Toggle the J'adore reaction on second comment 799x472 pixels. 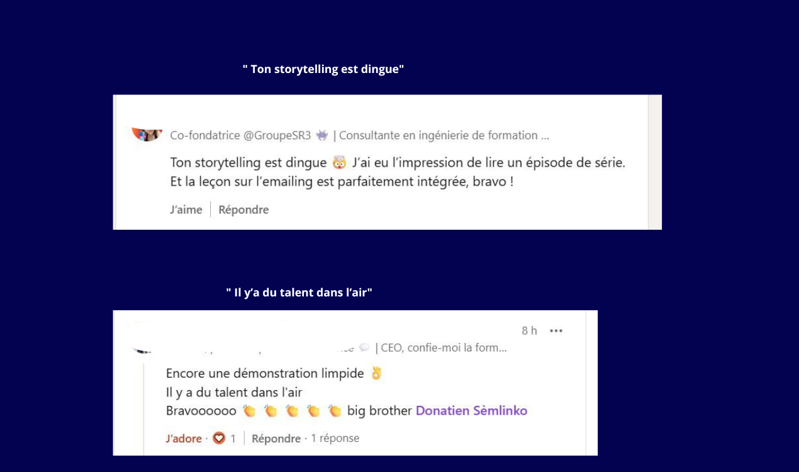click(184, 438)
